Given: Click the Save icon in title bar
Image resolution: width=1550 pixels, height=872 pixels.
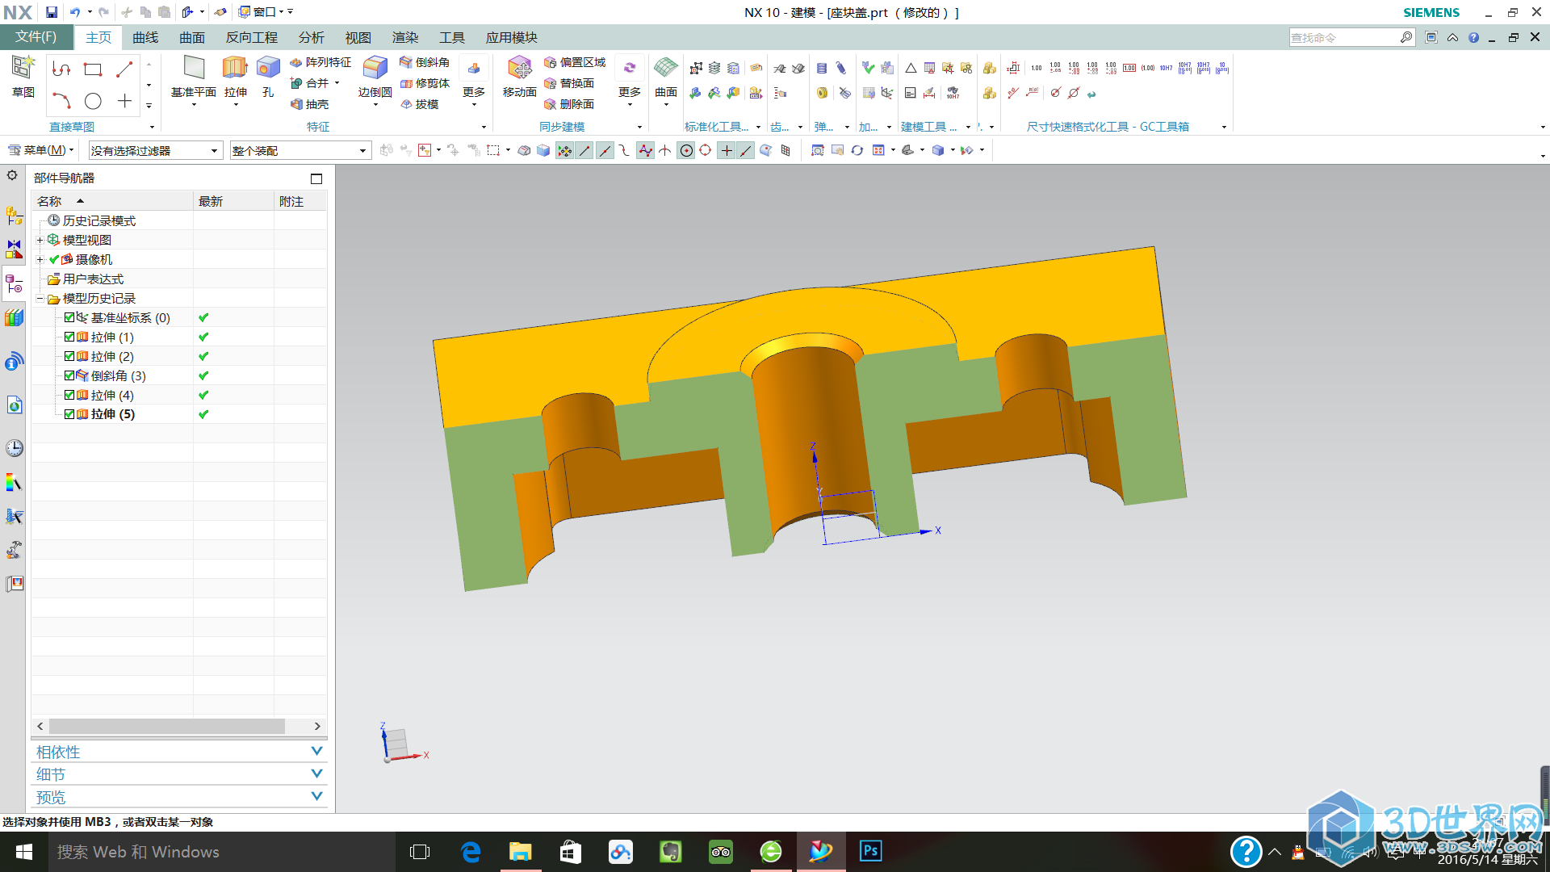Looking at the screenshot, I should coord(51,12).
